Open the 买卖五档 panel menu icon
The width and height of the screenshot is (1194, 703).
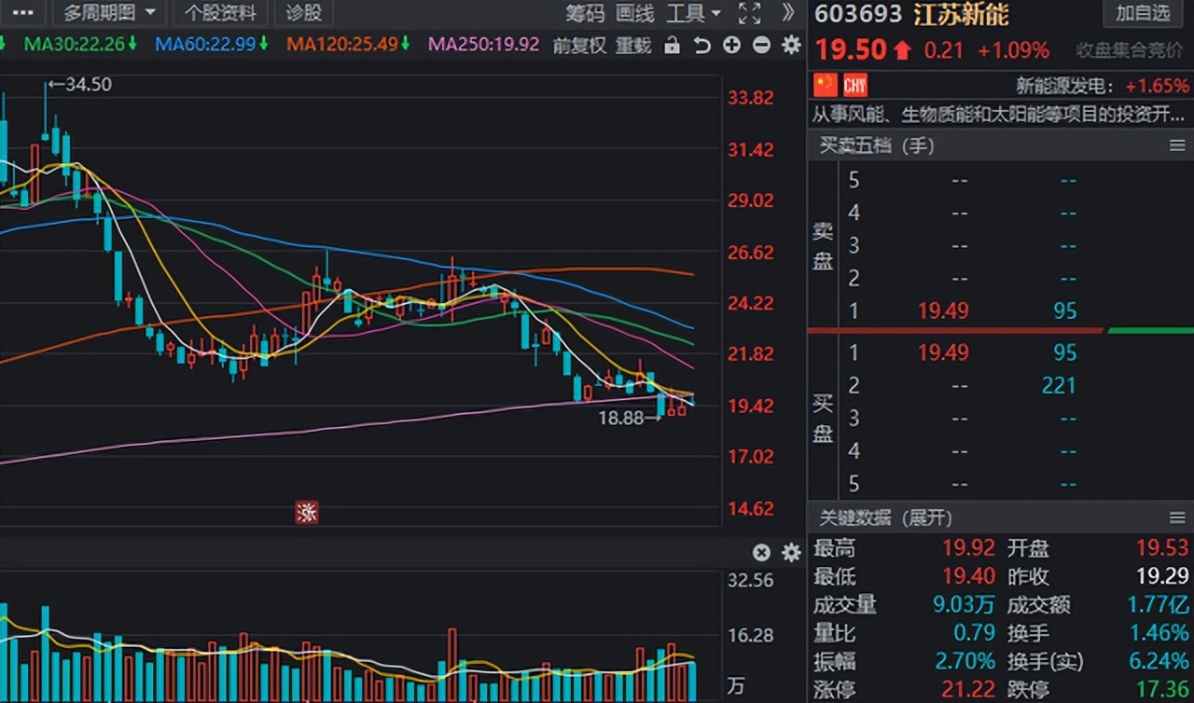pyautogui.click(x=1177, y=145)
